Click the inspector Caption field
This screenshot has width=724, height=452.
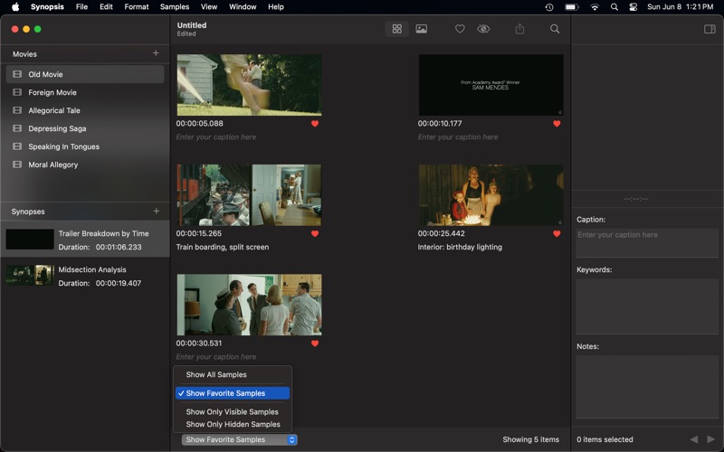click(x=647, y=242)
